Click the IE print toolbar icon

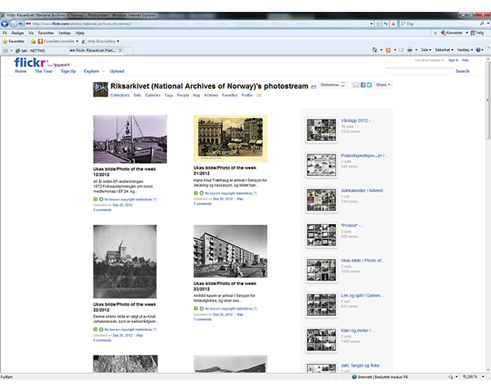(409, 49)
